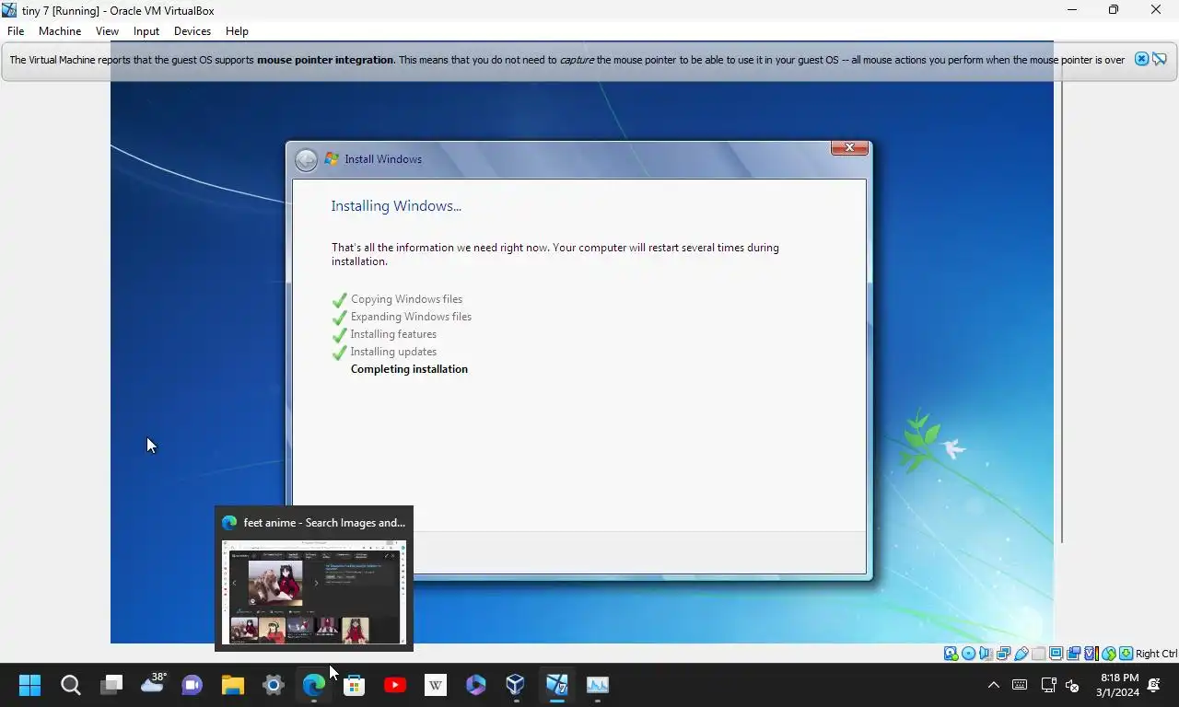The width and height of the screenshot is (1179, 707).
Task: Click the 'Completing installation' step
Action: click(409, 369)
